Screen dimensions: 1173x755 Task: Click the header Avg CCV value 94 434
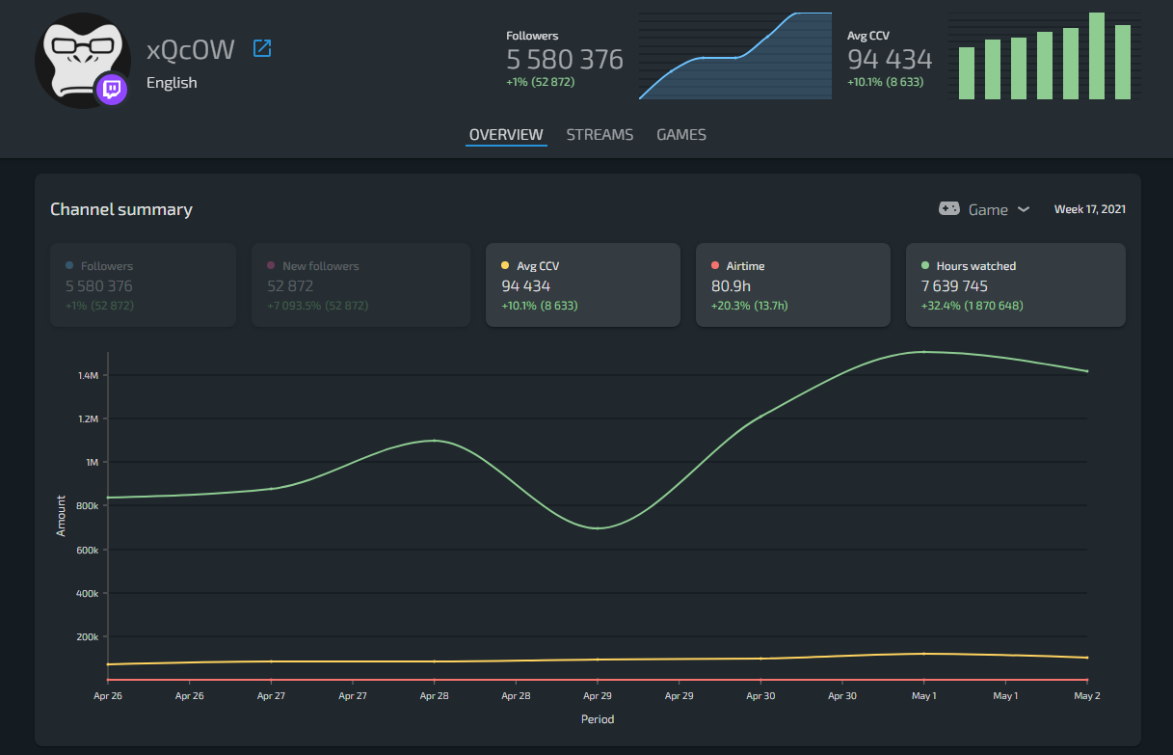[x=890, y=60]
